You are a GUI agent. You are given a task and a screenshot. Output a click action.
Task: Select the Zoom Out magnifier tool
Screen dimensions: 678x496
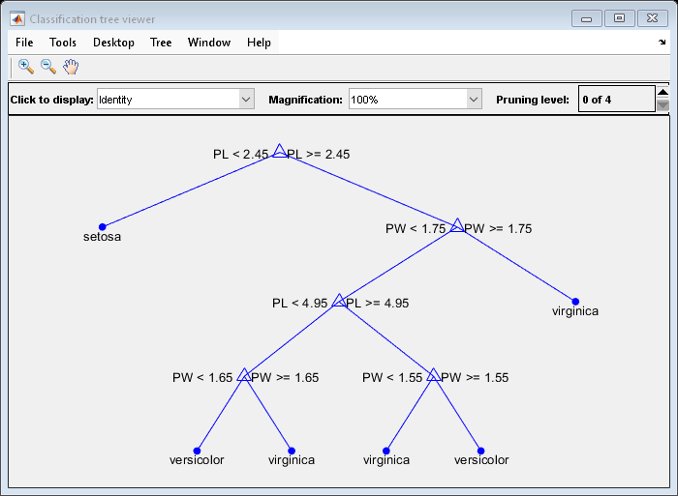click(47, 67)
